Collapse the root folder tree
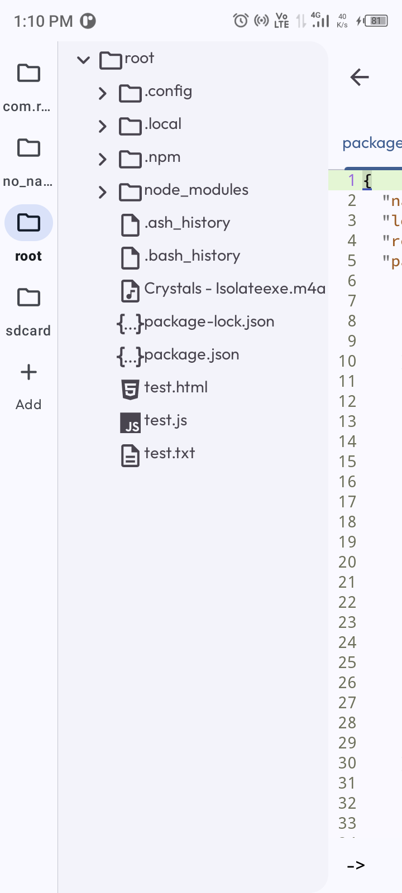 click(84, 60)
